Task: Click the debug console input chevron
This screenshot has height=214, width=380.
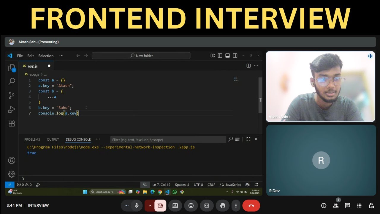Action: [23, 179]
